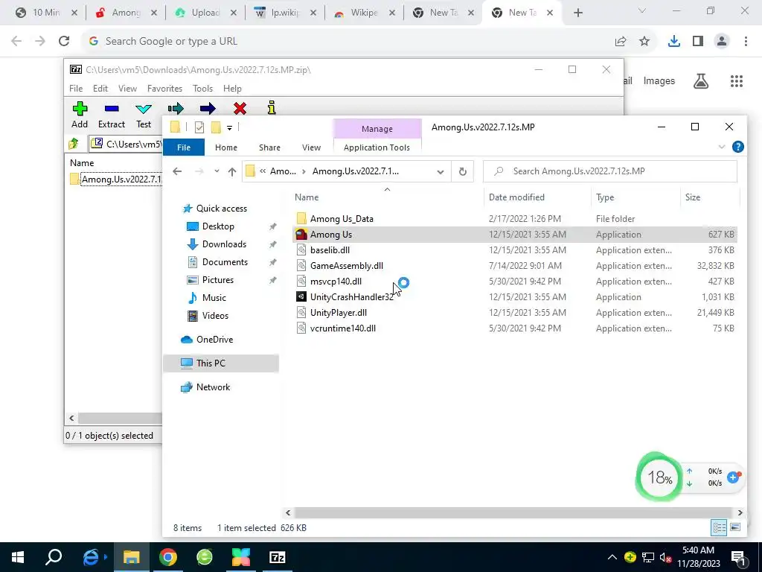Image resolution: width=762 pixels, height=572 pixels.
Task: Switch to details view layout icon
Action: point(719,527)
